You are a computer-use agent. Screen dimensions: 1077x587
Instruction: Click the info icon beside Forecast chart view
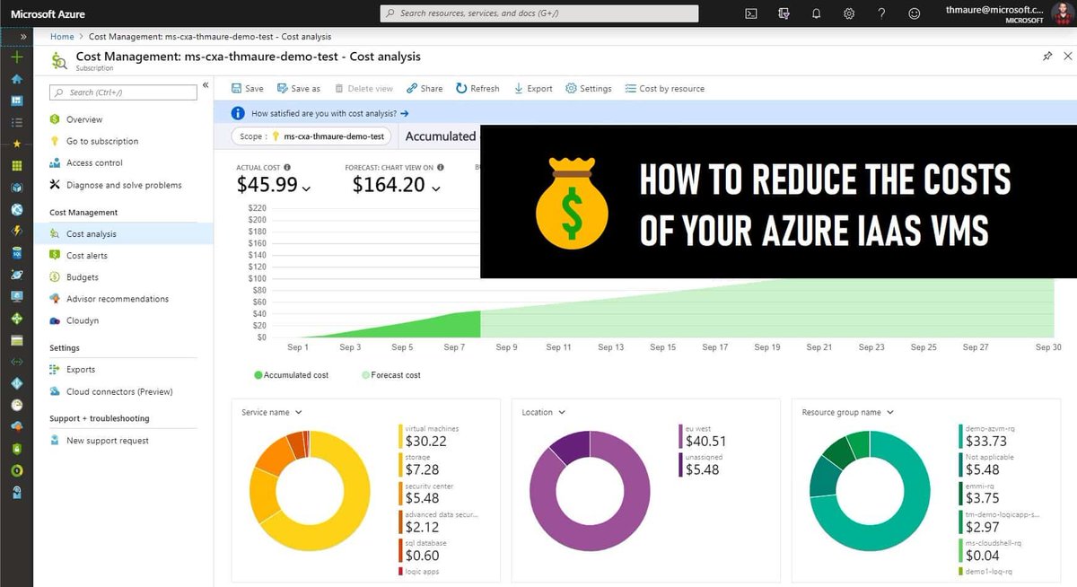pyautogui.click(x=440, y=167)
